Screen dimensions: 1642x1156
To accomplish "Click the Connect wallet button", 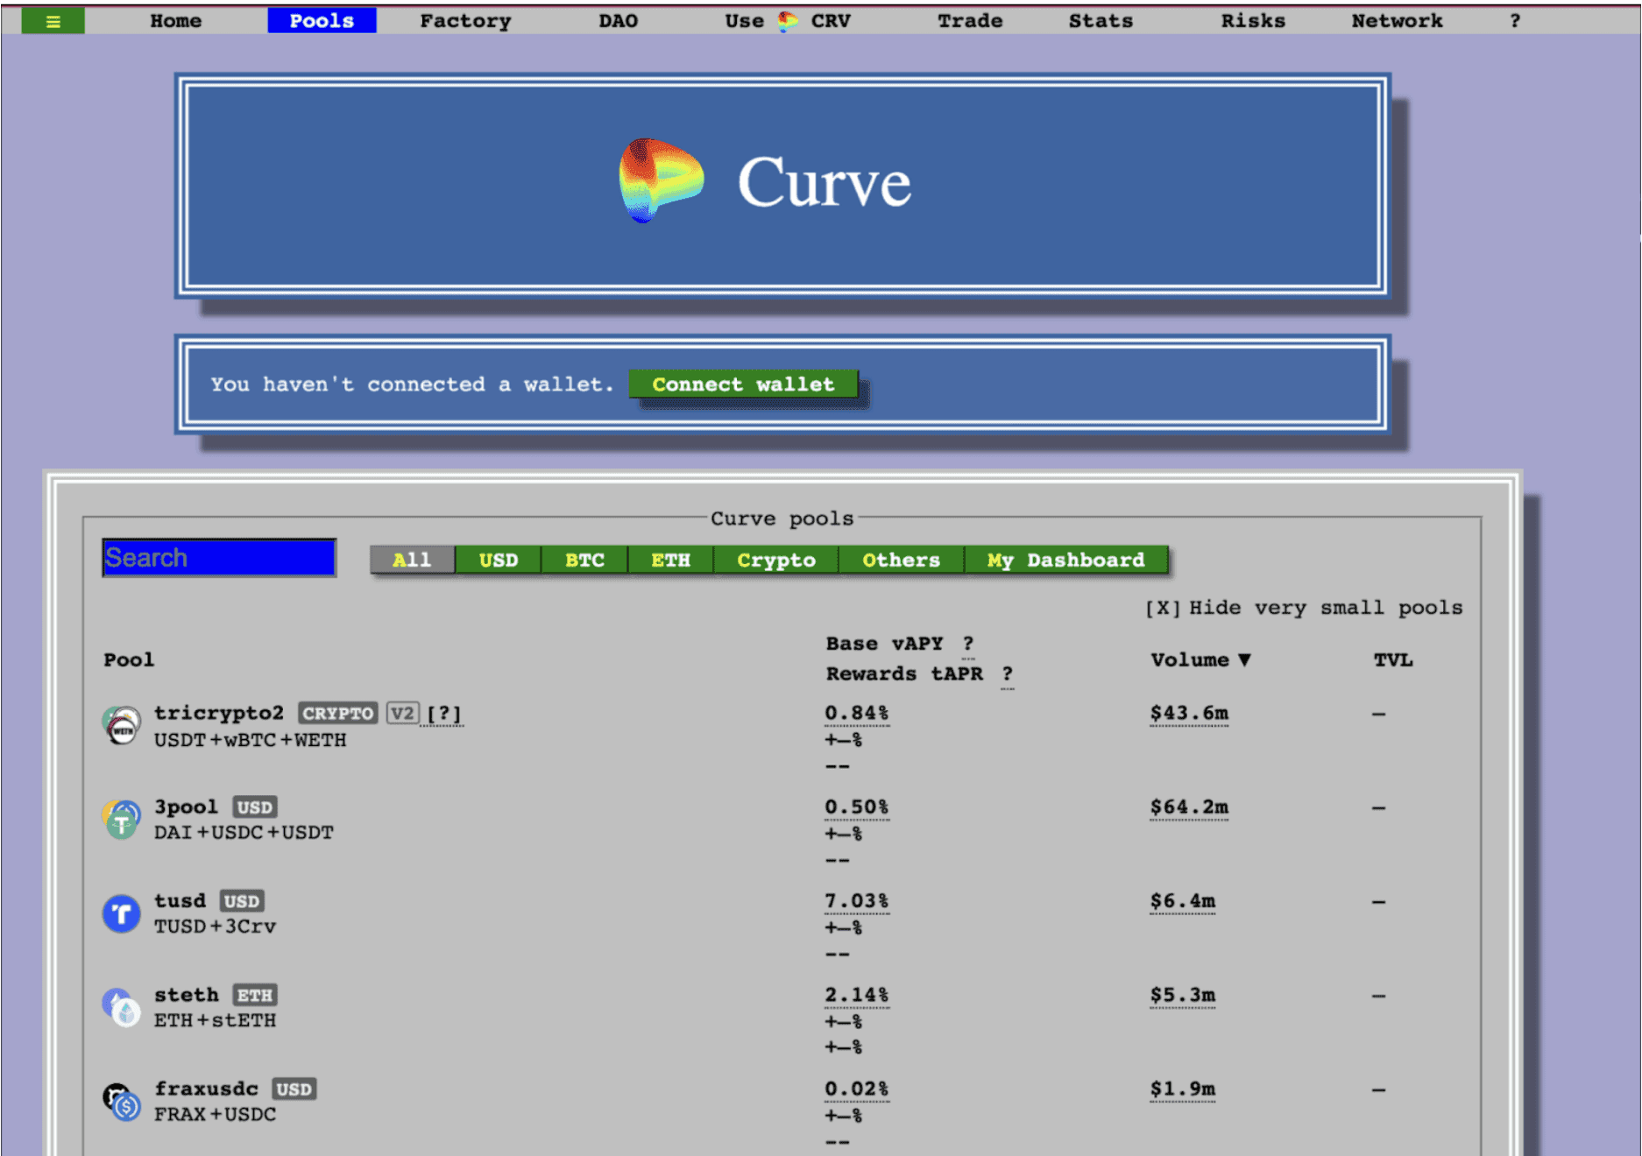I will (x=743, y=384).
